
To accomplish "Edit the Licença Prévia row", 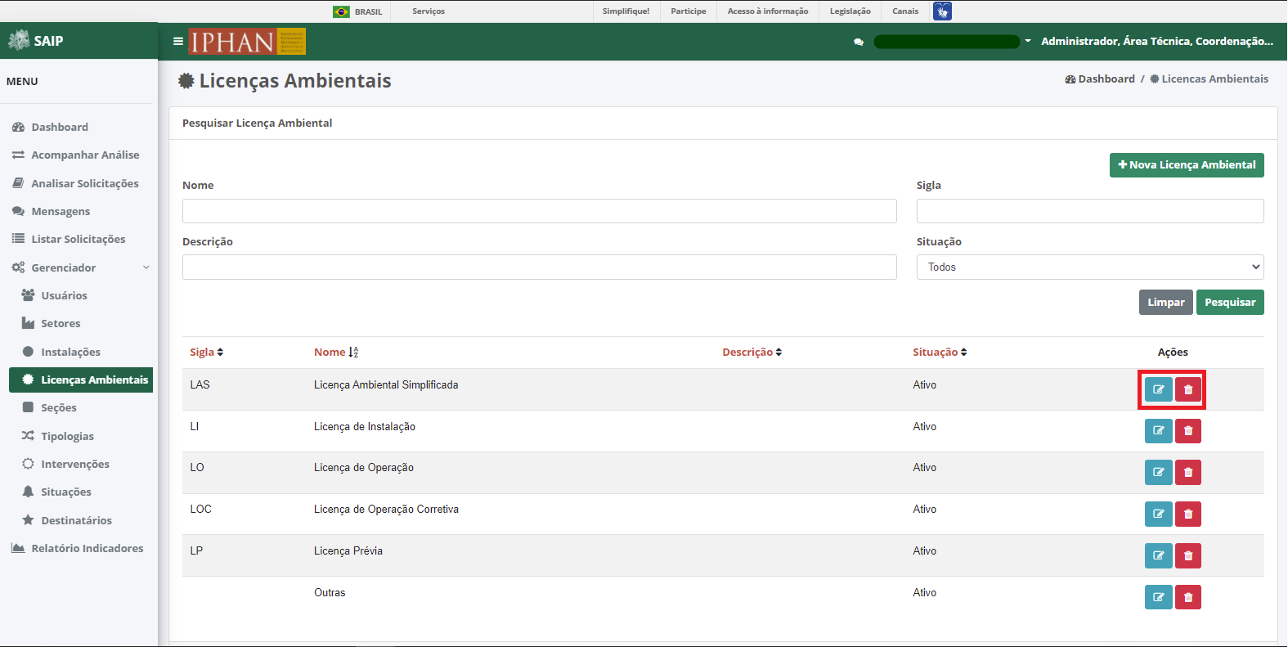I will (1158, 555).
